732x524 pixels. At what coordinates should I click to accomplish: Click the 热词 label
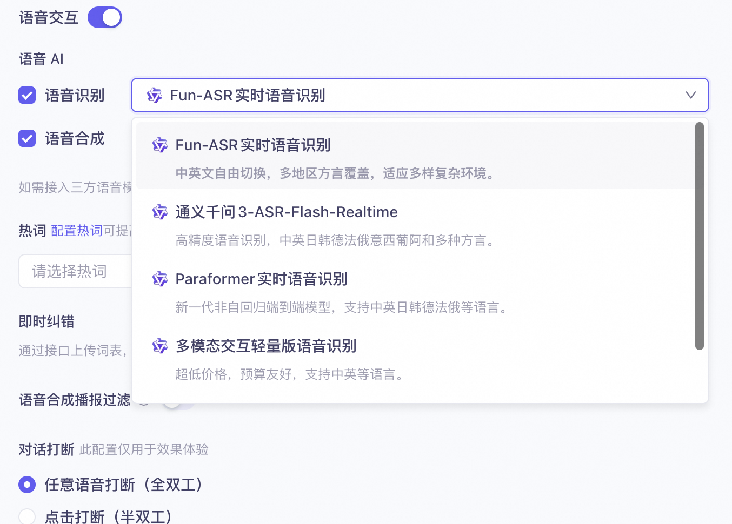tap(32, 231)
